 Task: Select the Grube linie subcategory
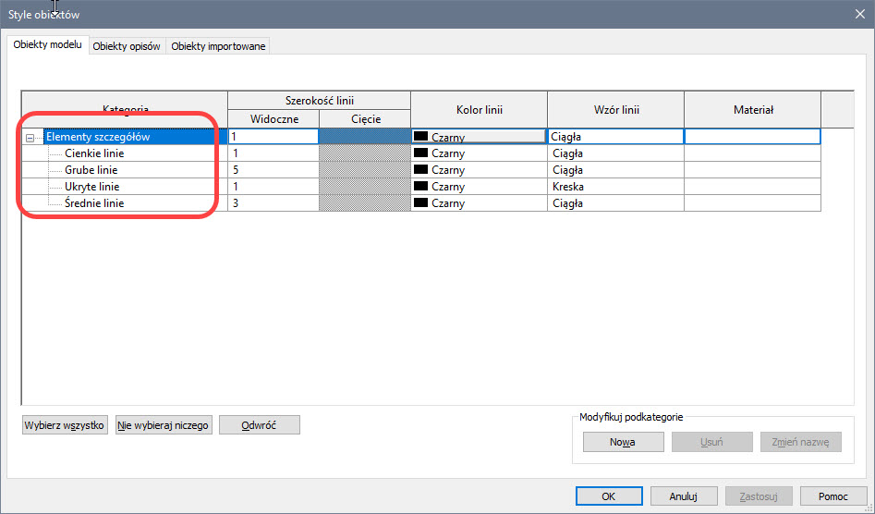coord(91,170)
